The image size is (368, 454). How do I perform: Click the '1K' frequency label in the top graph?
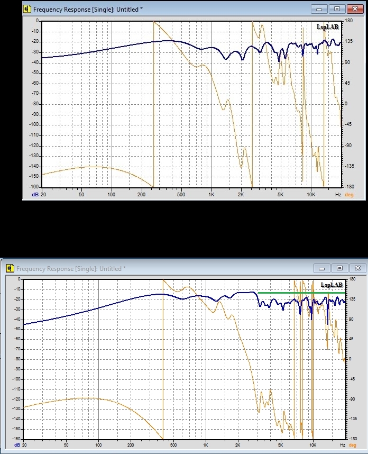coord(211,195)
